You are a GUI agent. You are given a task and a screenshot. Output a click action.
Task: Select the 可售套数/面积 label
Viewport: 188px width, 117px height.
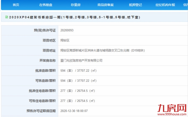[x=46, y=81]
